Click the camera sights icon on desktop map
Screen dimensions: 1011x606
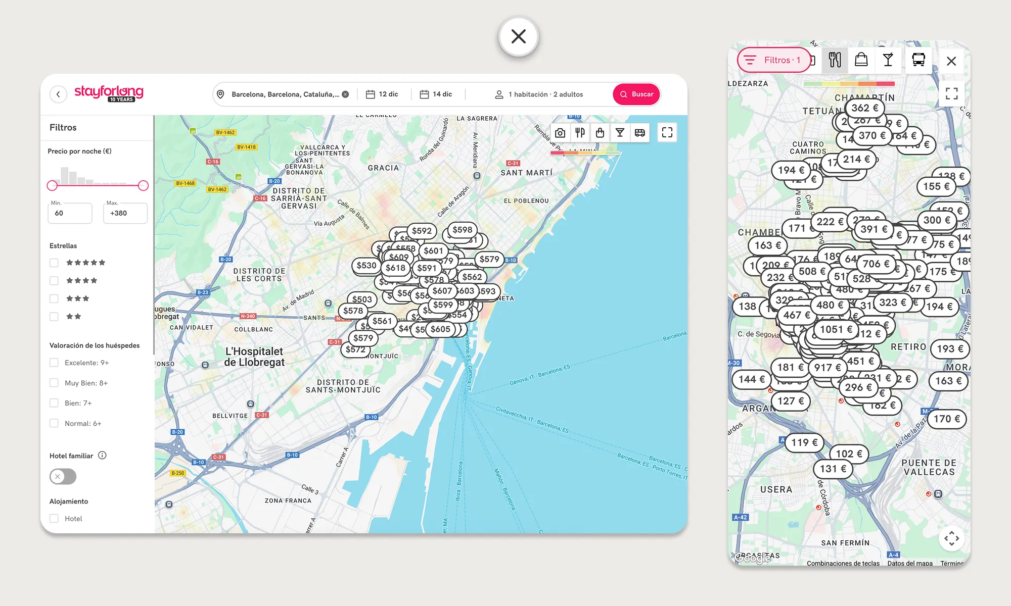tap(560, 133)
